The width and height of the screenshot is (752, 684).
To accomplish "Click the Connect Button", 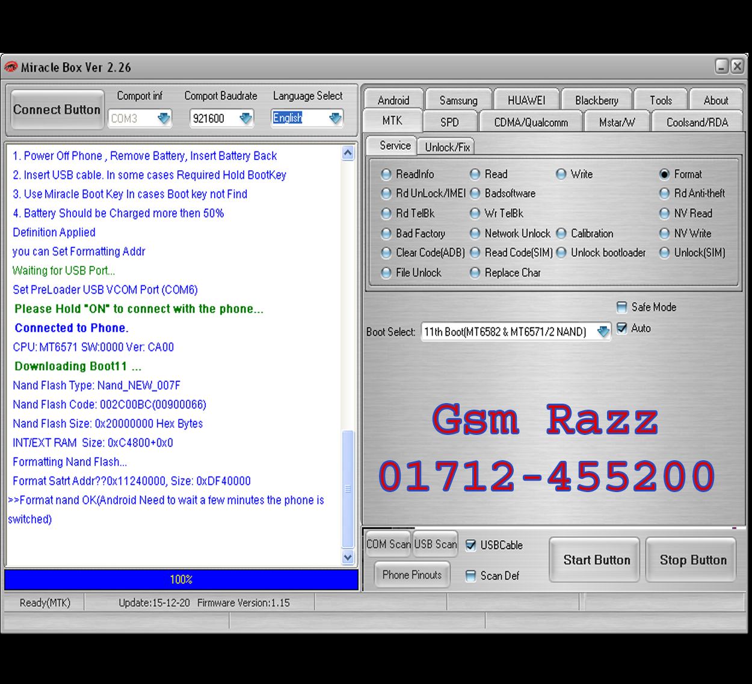I will tap(57, 109).
